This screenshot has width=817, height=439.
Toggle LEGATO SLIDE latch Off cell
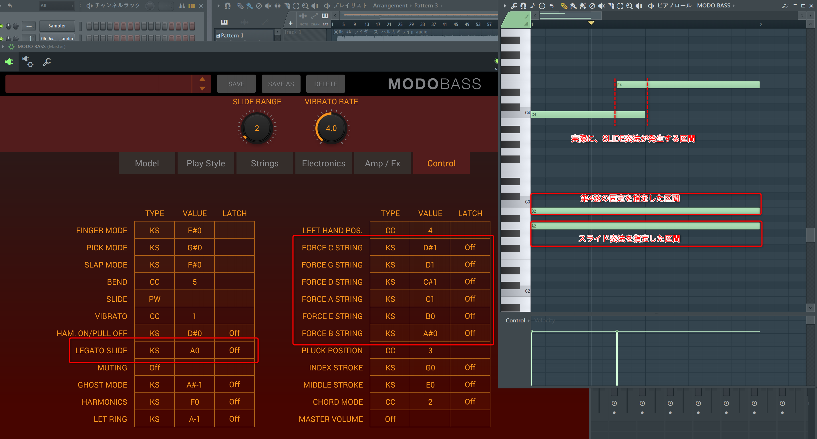point(234,350)
